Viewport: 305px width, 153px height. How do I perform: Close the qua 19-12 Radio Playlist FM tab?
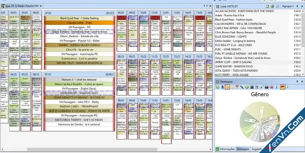tap(41, 6)
